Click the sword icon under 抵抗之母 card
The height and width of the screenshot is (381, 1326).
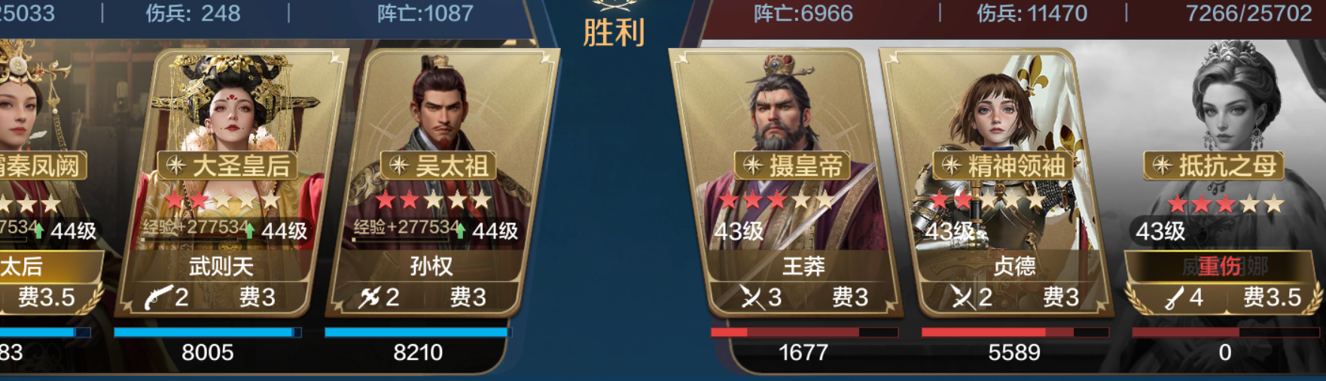tap(1173, 298)
